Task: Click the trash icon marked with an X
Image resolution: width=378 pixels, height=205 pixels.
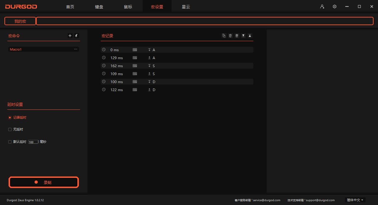Action: click(230, 36)
